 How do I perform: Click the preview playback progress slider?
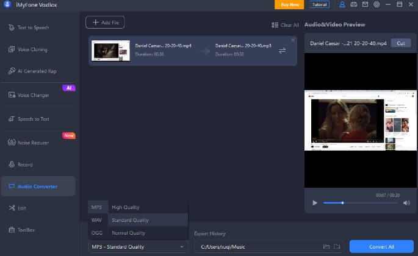coord(360,203)
